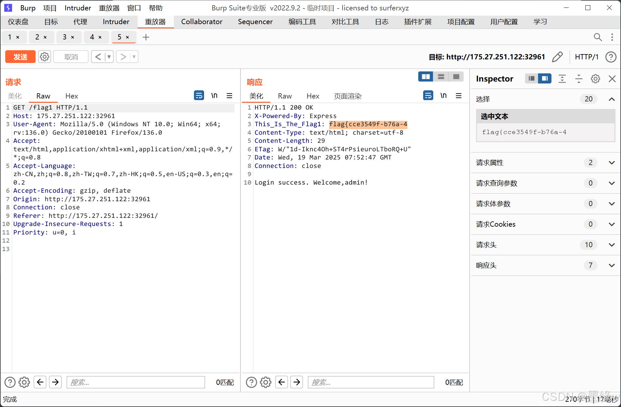Open request search settings gear

[24, 382]
